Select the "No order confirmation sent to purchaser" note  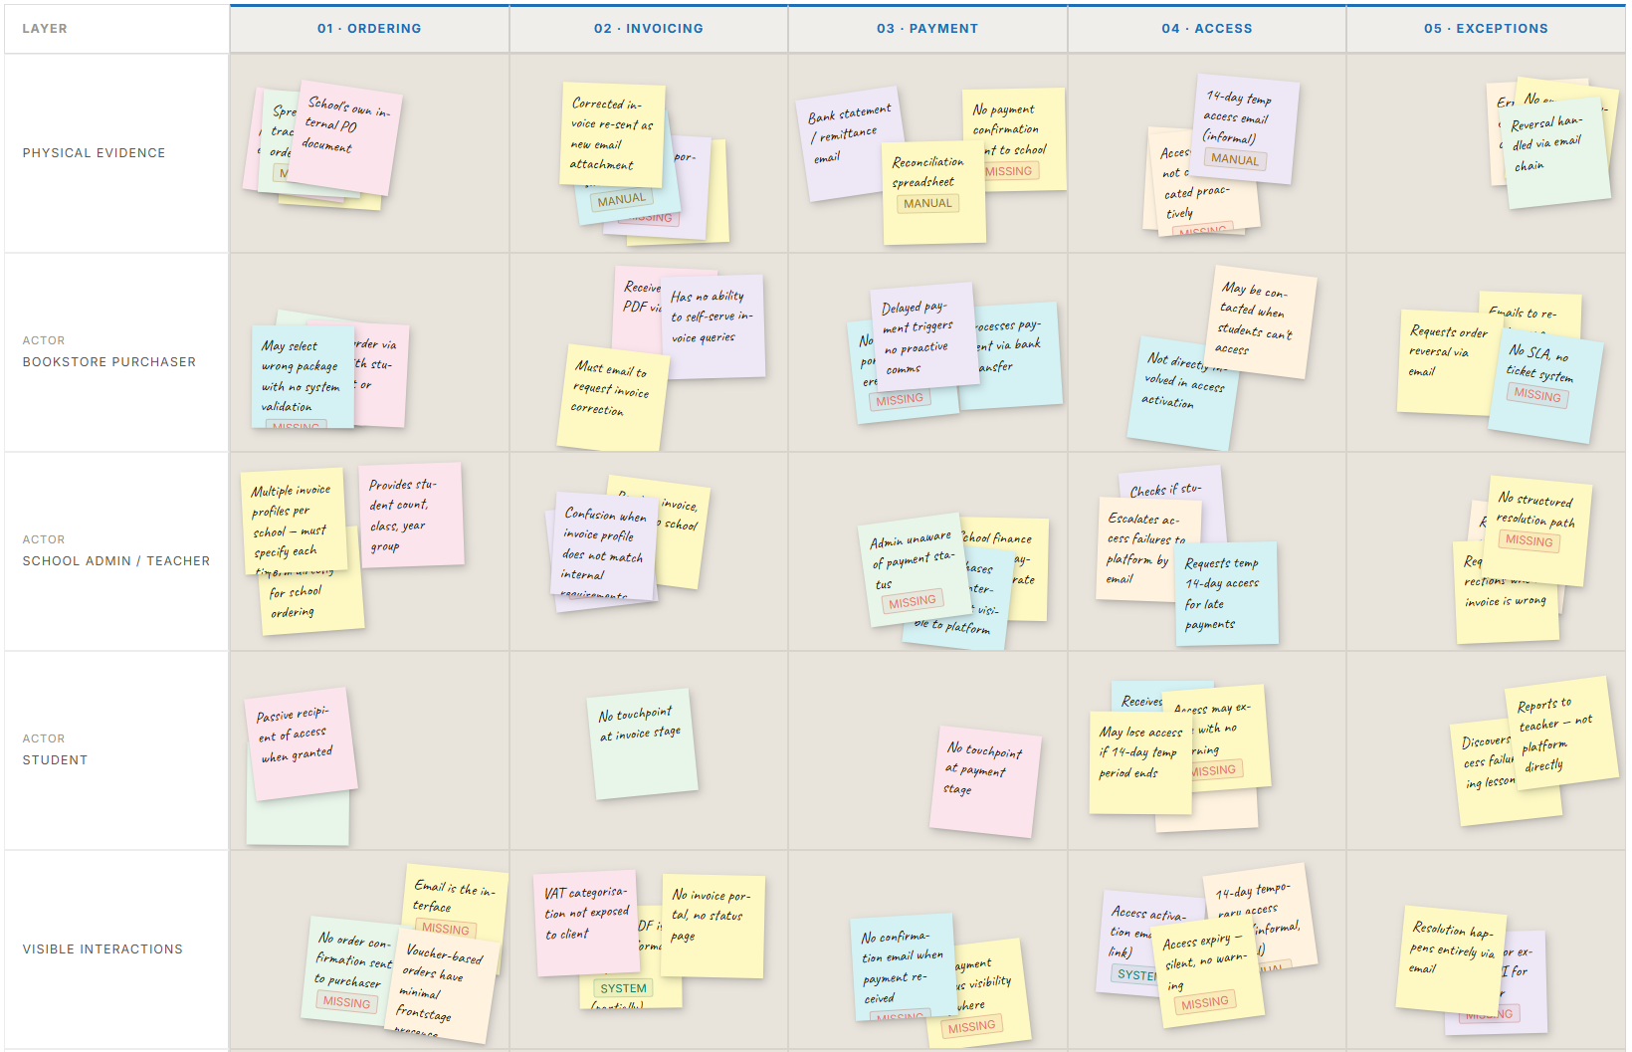click(x=355, y=970)
